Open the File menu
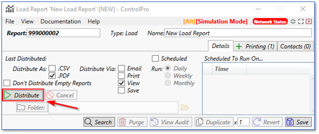This screenshot has height=134, width=319. [10, 22]
